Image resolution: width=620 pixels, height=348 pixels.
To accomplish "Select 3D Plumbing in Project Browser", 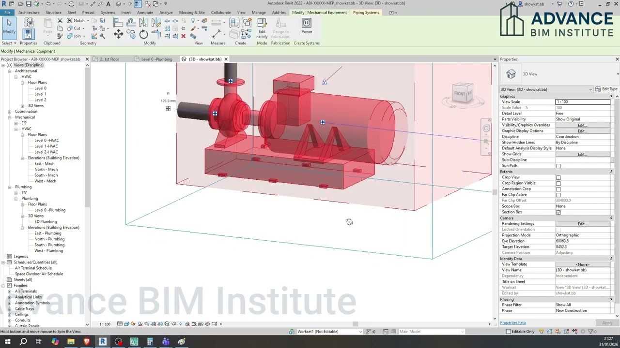I will click(45, 222).
